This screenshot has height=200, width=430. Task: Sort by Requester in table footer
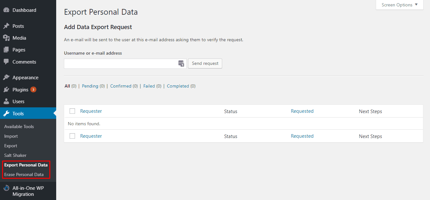coord(91,136)
